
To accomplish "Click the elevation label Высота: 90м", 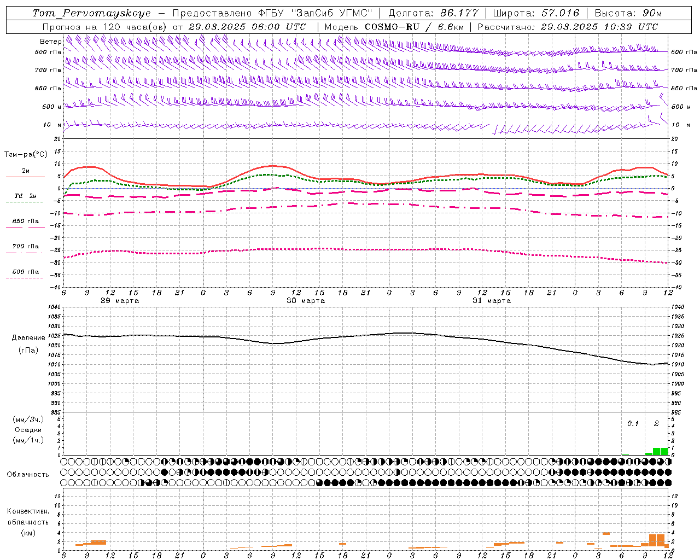I will click(x=628, y=13).
